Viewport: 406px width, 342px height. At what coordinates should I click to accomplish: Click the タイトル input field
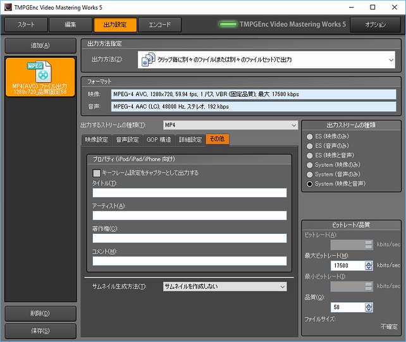[190, 193]
